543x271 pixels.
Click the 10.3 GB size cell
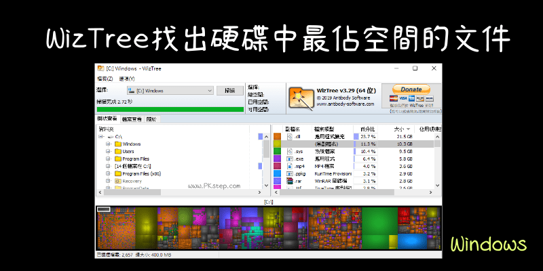pyautogui.click(x=404, y=144)
